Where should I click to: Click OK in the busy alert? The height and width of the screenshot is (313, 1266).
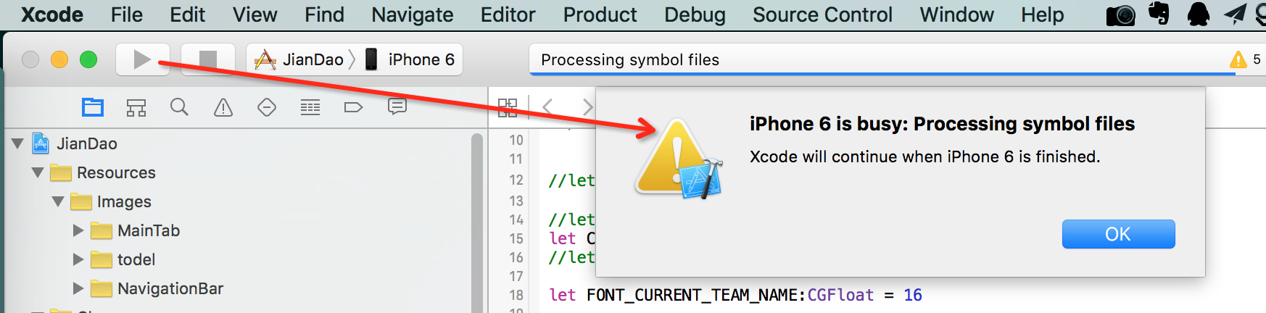click(x=1118, y=234)
